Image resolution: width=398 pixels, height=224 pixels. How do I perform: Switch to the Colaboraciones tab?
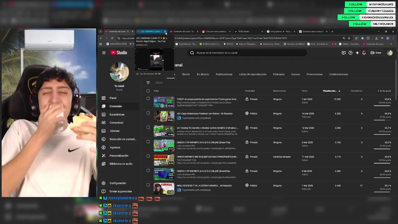[339, 74]
